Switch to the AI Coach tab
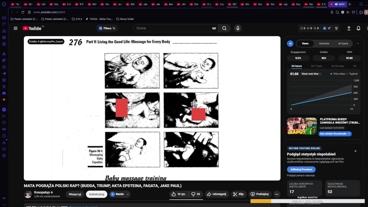Viewport: 368px width, 207px height. (343, 43)
